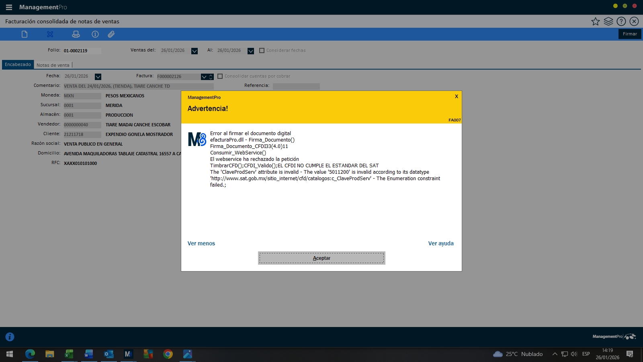Click the new document toolbar icon

click(x=25, y=34)
